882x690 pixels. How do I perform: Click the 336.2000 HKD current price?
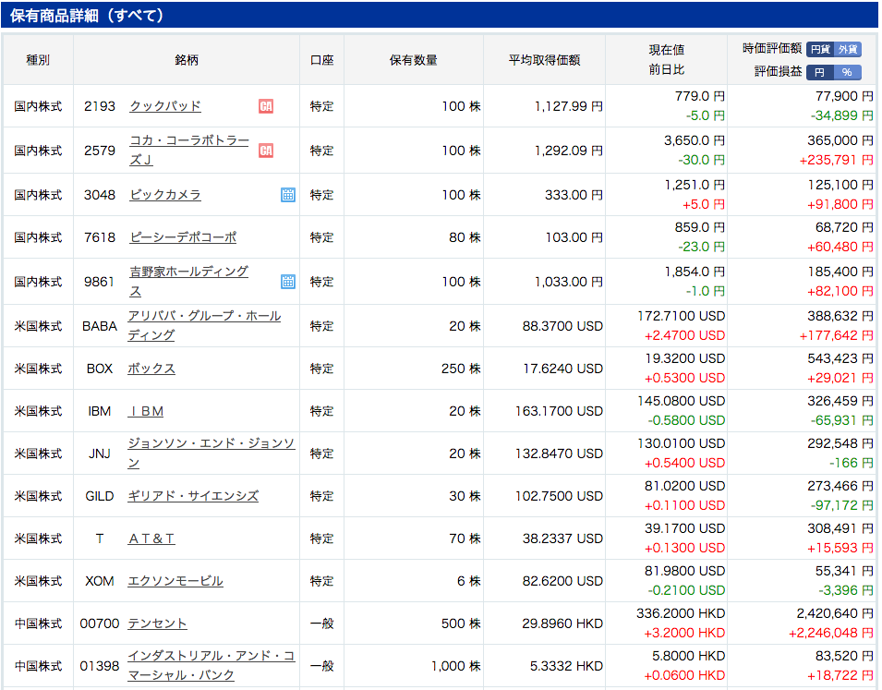[x=682, y=613]
